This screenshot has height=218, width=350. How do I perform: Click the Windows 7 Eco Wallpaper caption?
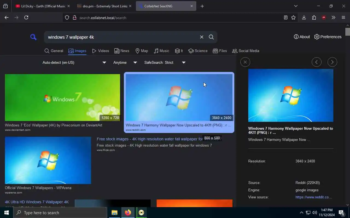point(54,125)
